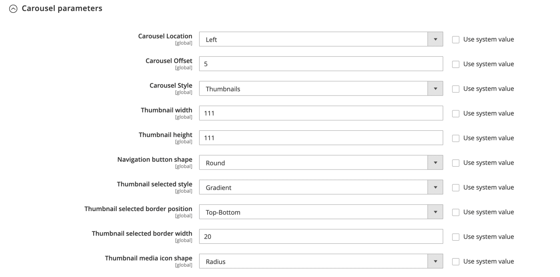Click the Carousel Offset input field
The width and height of the screenshot is (560, 277).
click(x=321, y=64)
